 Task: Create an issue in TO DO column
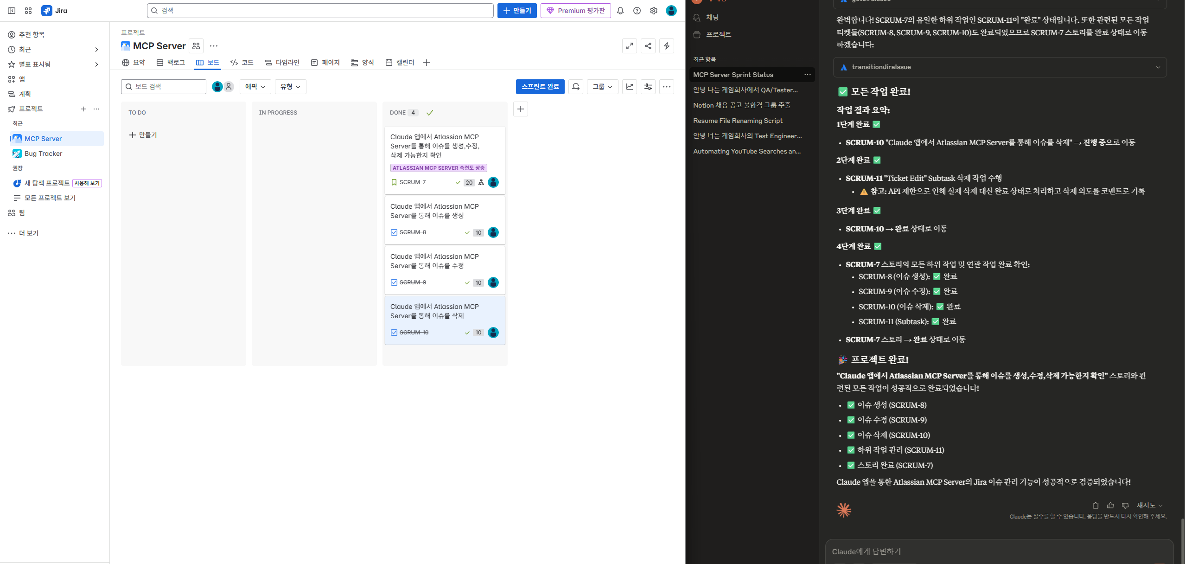click(143, 135)
